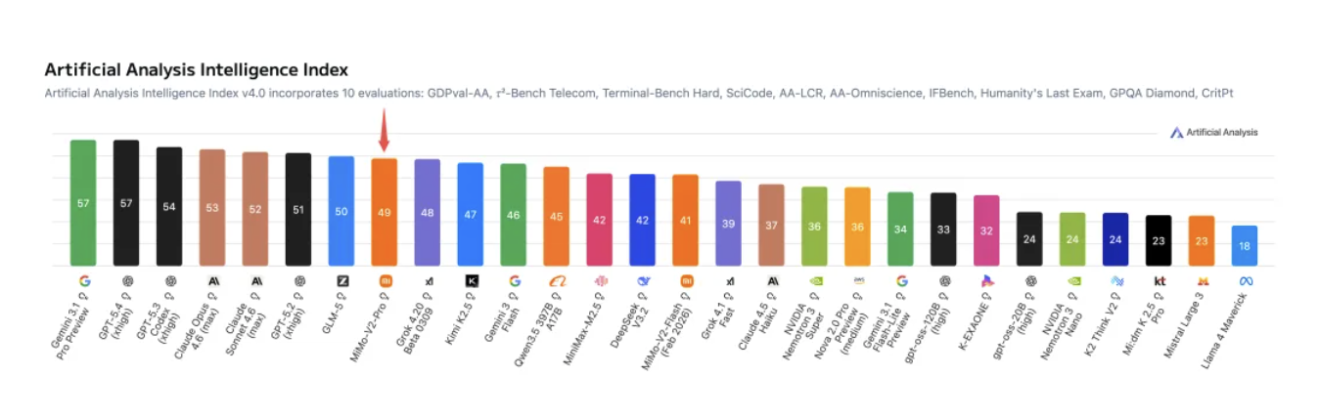This screenshot has height=418, width=1319.
Task: Click the Kimi K2.5 black K logo
Action: tap(471, 281)
